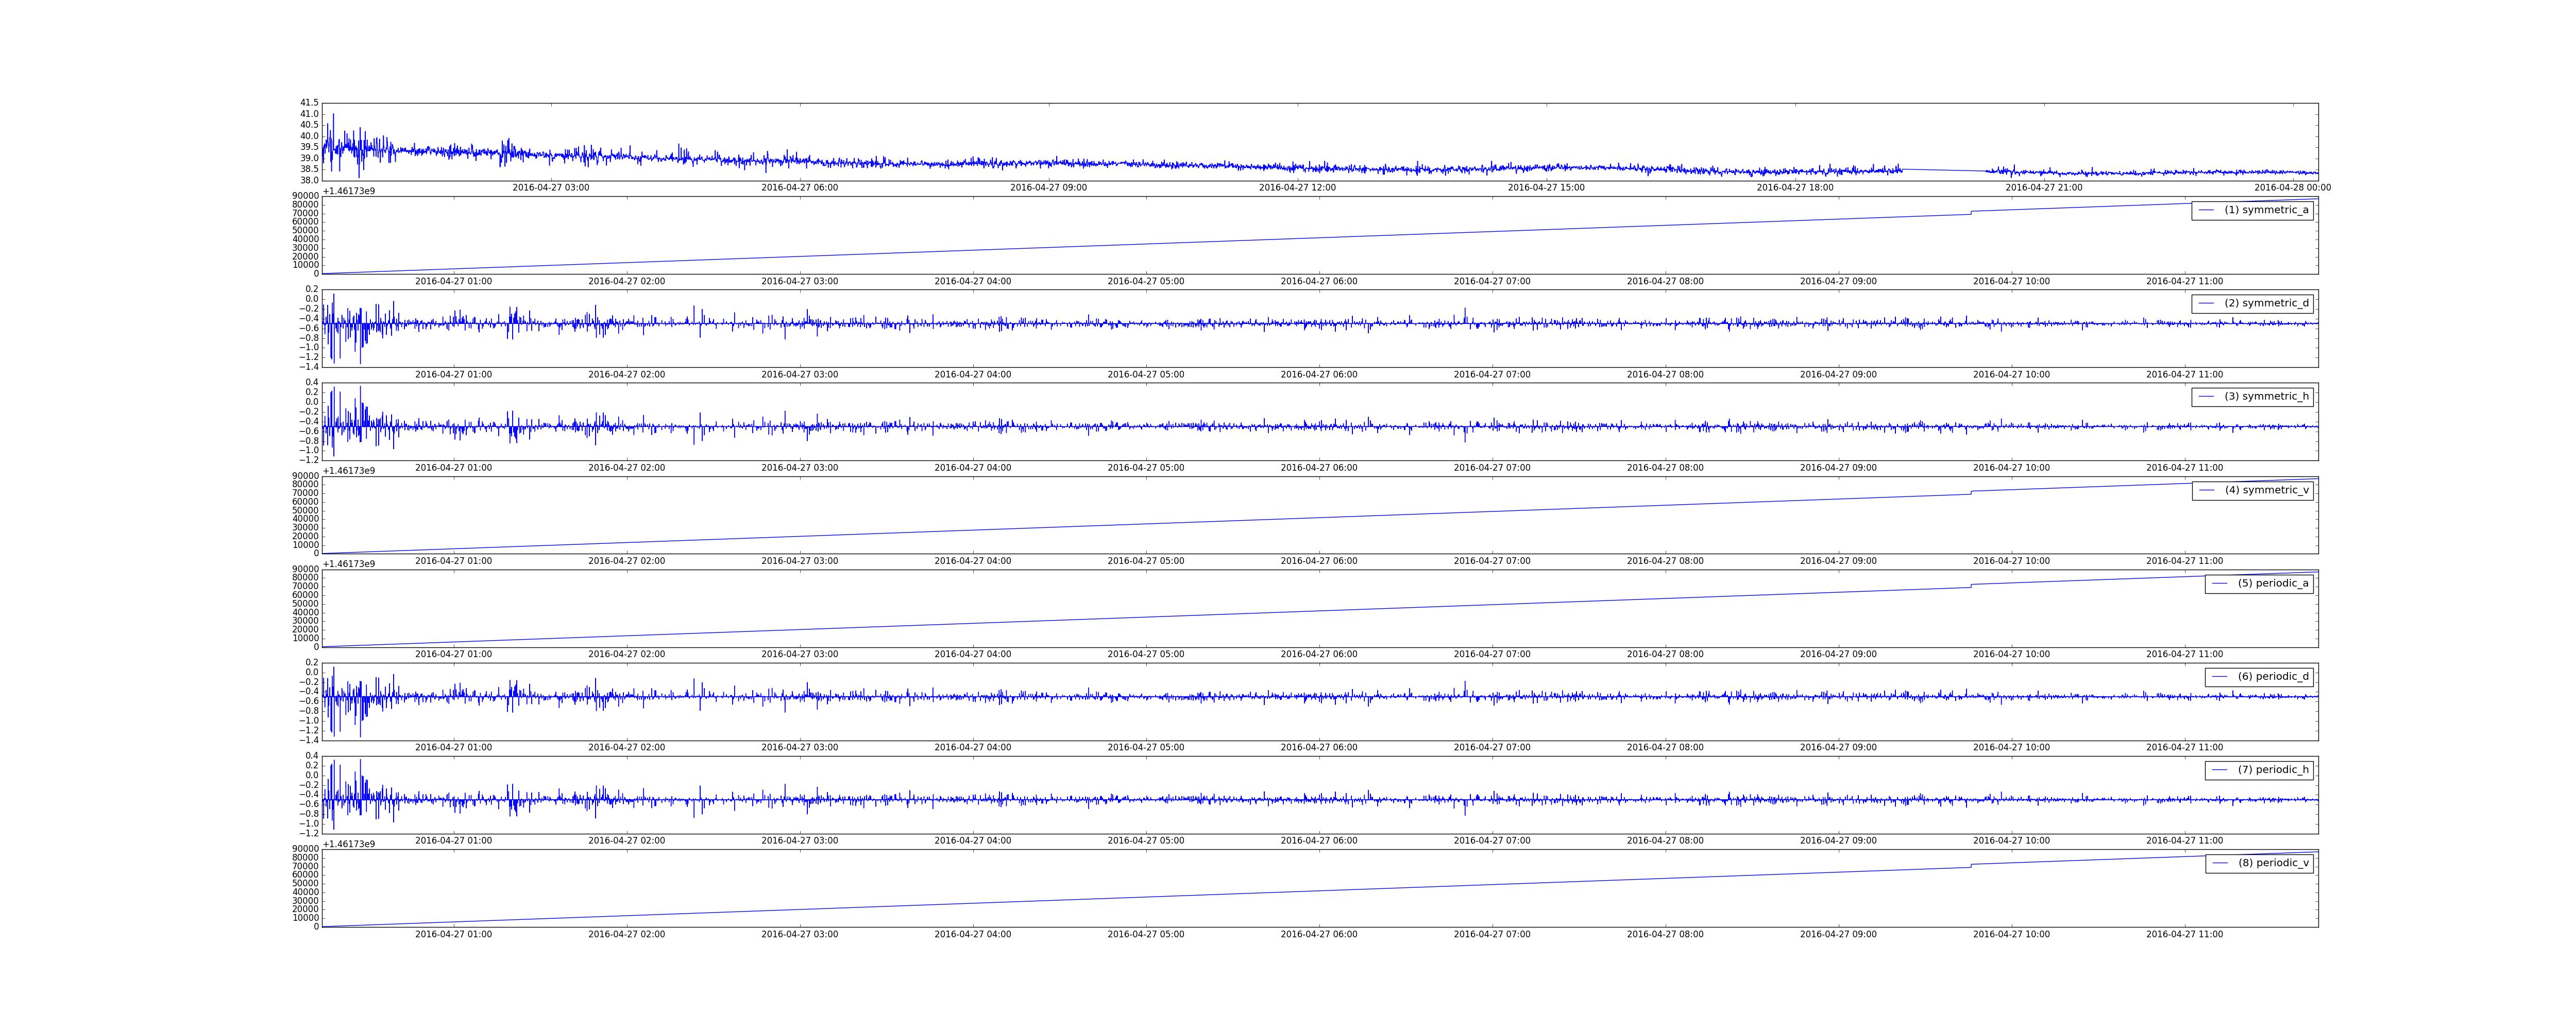Image resolution: width=2576 pixels, height=1030 pixels.
Task: Click the (5) periodic_a legend label
Action: point(2273,583)
